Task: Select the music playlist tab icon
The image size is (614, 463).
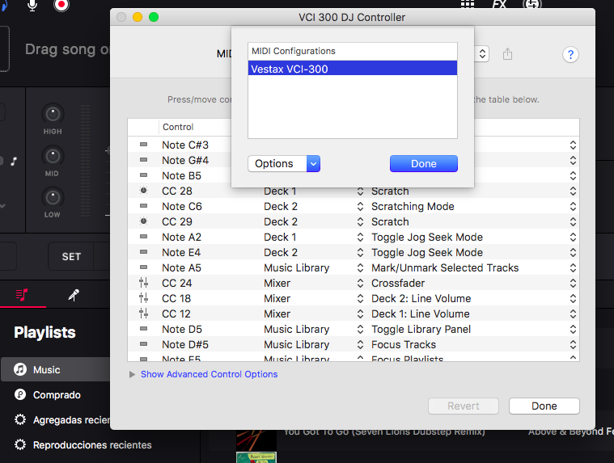Action: pos(22,294)
